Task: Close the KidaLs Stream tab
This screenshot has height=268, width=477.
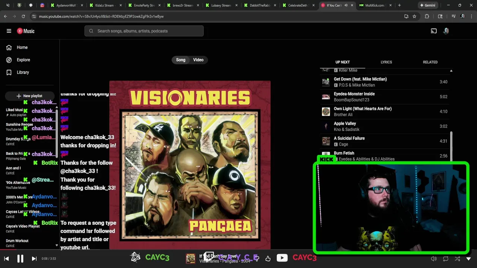Action: [x=121, y=5]
